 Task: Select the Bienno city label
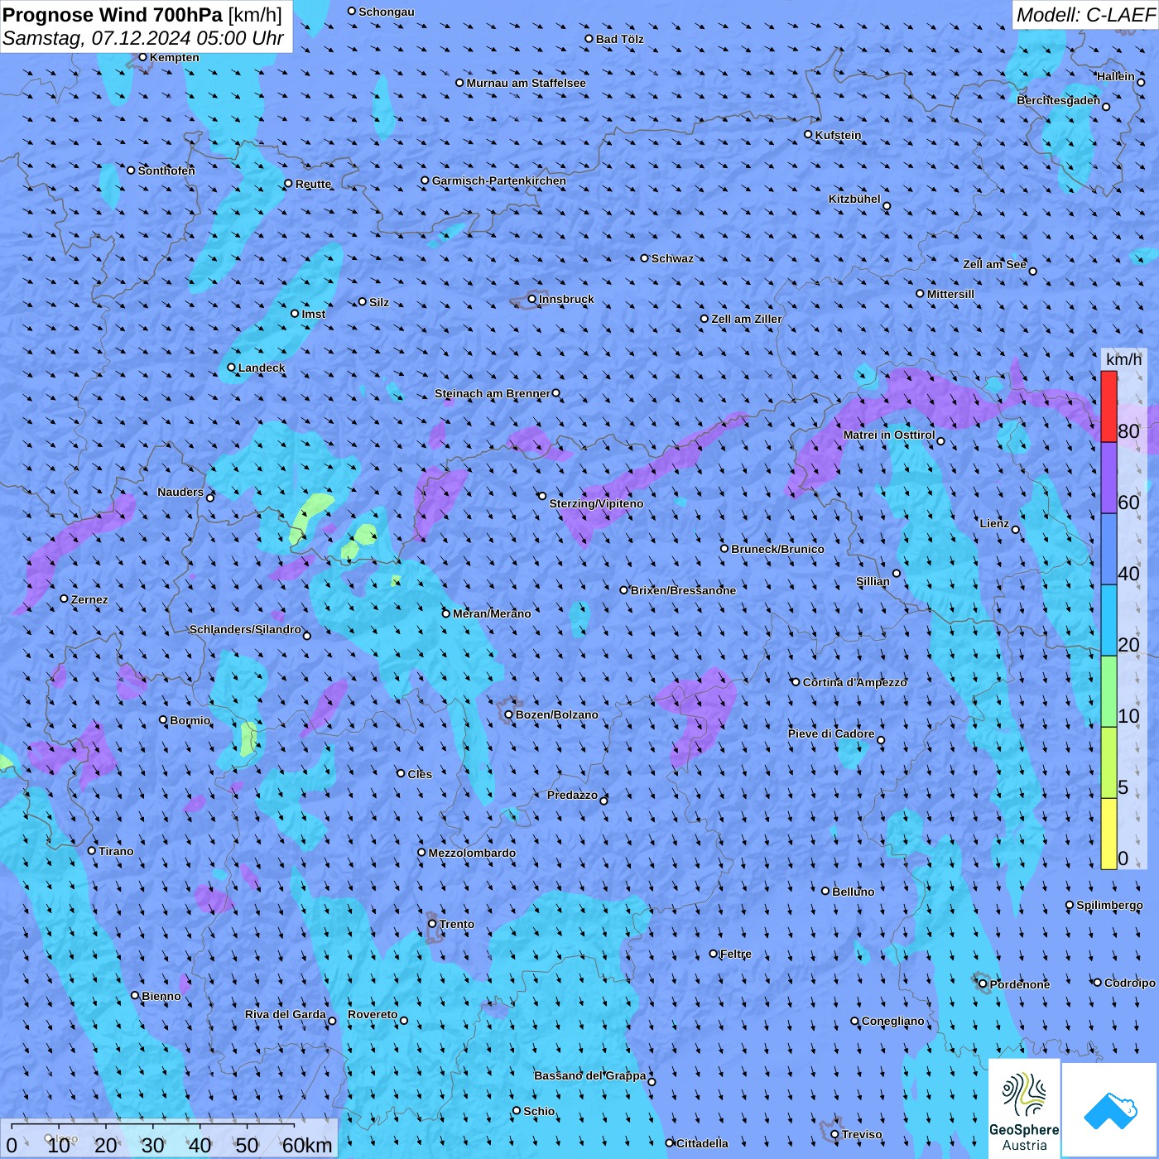tap(161, 996)
